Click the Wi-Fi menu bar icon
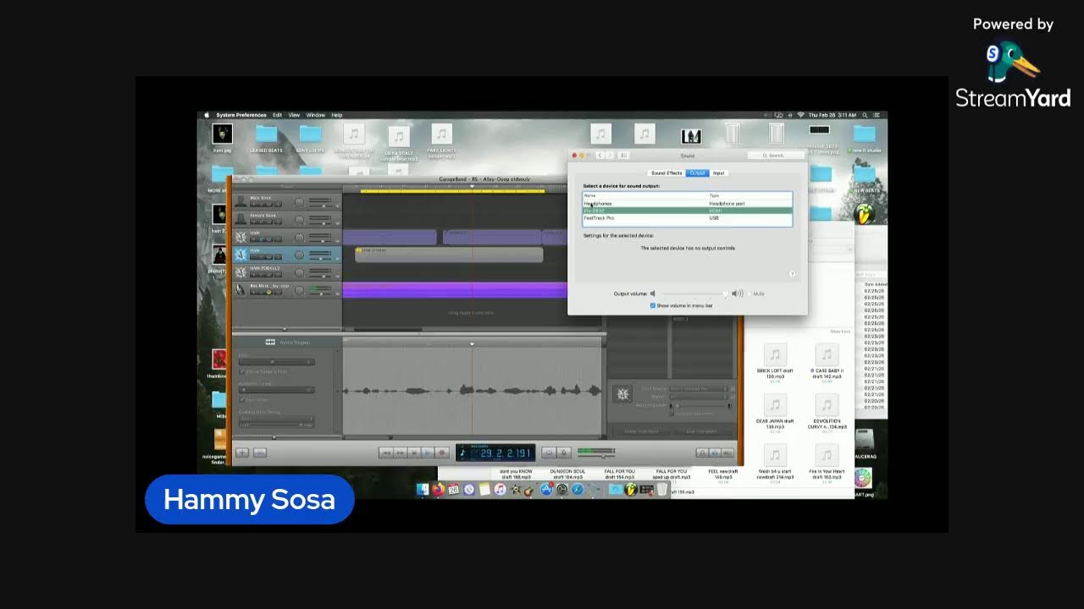 click(x=800, y=115)
